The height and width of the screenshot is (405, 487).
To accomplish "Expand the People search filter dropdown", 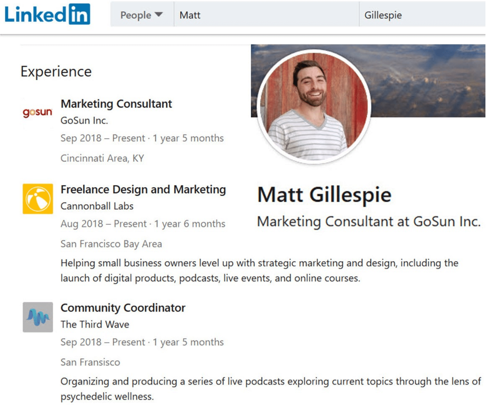I will point(142,15).
